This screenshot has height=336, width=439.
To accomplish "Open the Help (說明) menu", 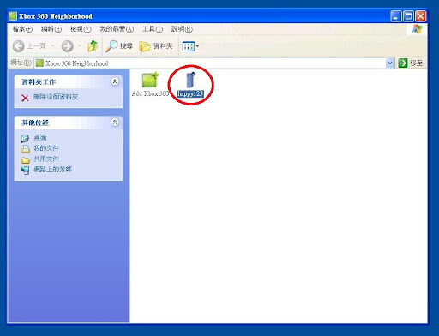I will [182, 29].
